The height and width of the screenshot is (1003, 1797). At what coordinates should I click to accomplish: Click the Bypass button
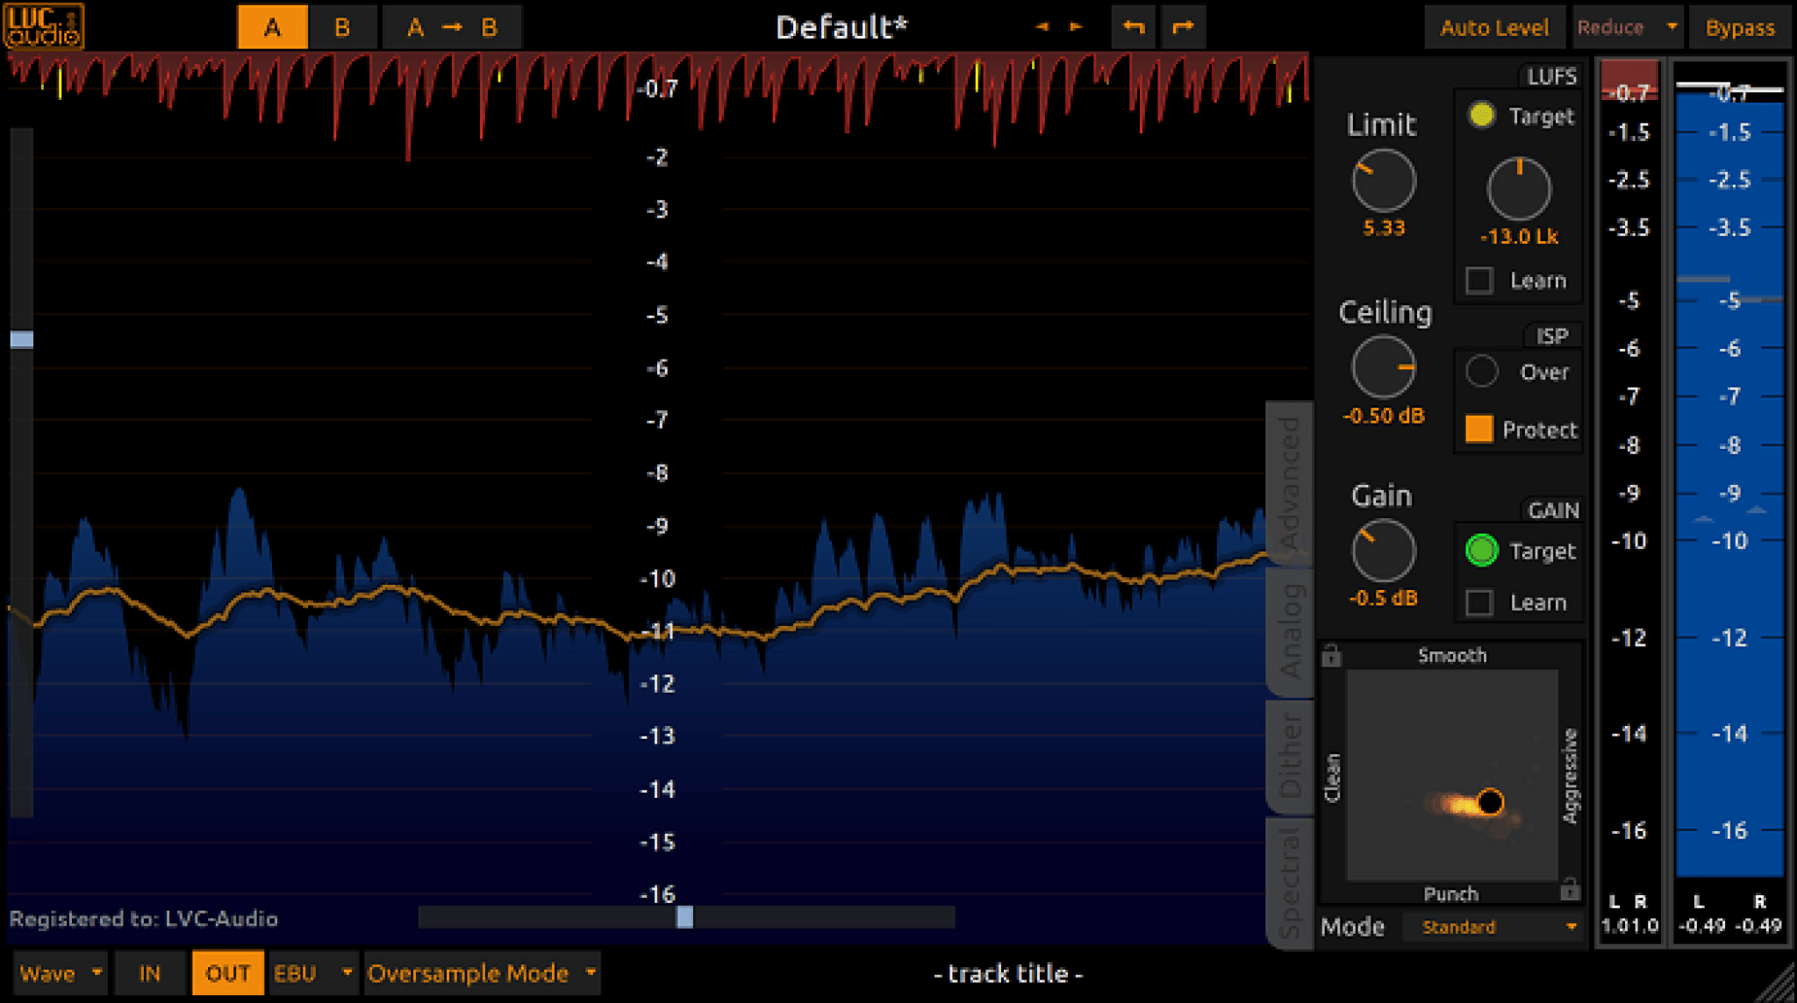click(1739, 27)
